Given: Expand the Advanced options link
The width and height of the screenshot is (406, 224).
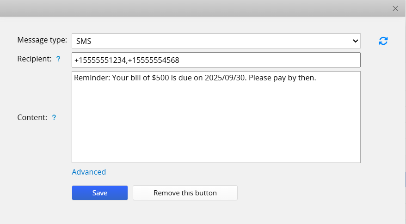Looking at the screenshot, I should pos(89,172).
